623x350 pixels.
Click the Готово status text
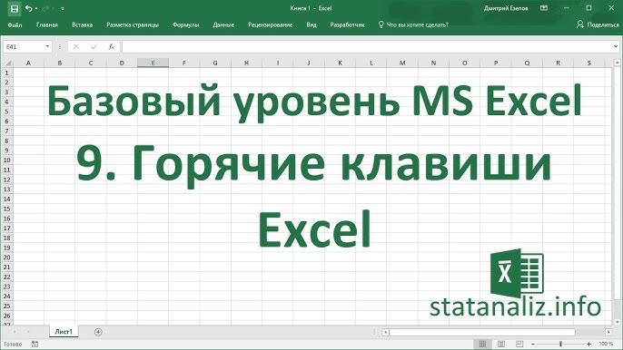(13, 344)
